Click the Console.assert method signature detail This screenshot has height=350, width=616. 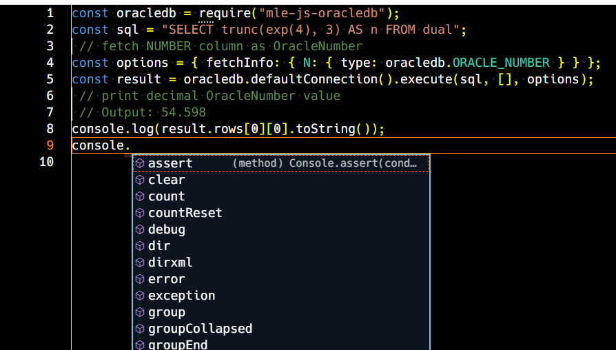click(x=325, y=163)
